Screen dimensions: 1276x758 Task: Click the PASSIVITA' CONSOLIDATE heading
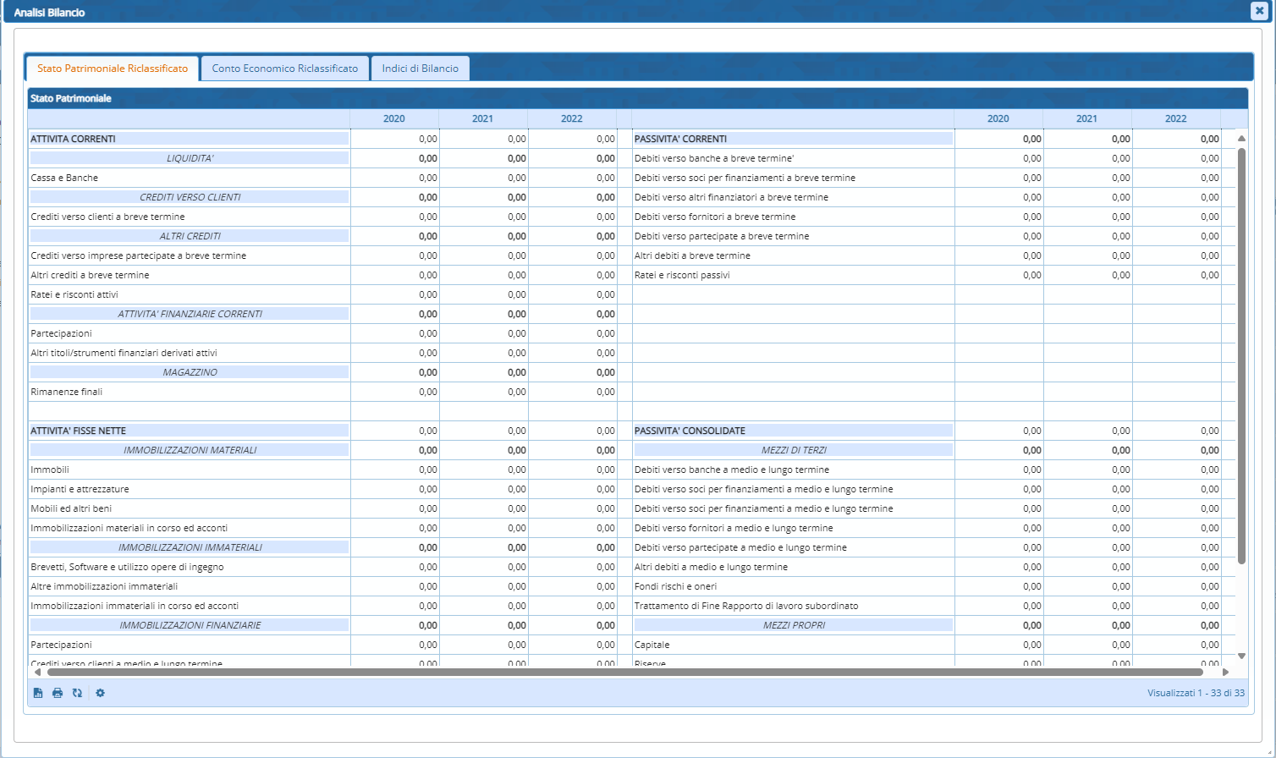tap(690, 431)
